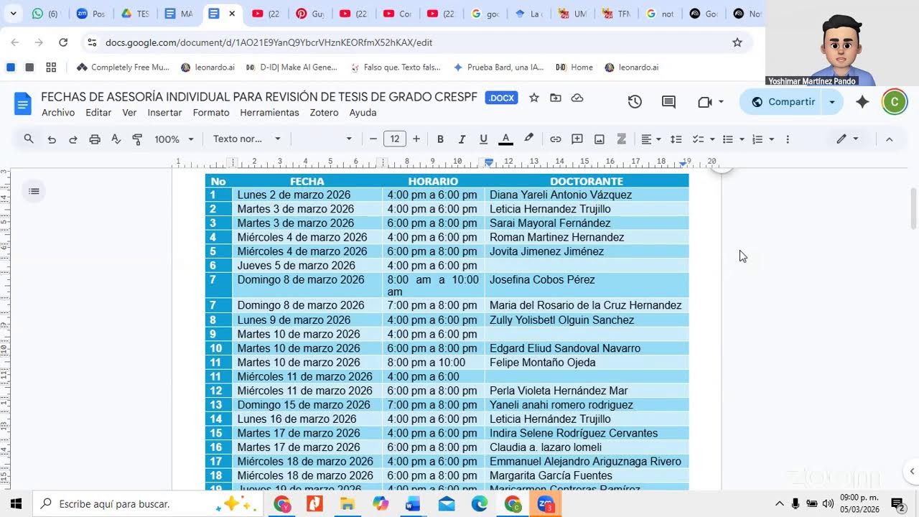Run spelling and grammar check
919x517 pixels.
116,139
